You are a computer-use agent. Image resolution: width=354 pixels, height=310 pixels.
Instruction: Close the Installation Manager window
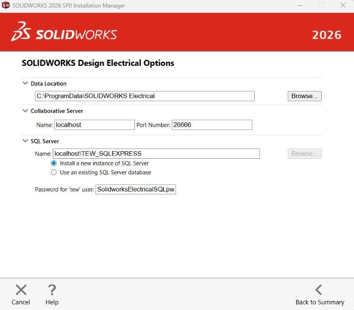click(343, 5)
